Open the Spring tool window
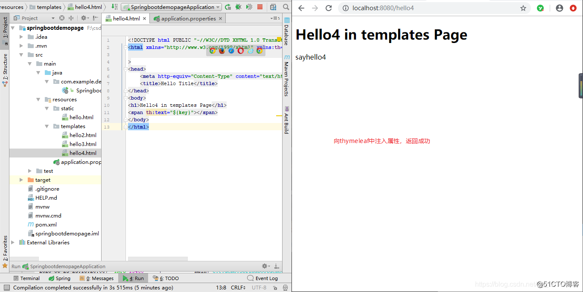The image size is (583, 292). 59,278
